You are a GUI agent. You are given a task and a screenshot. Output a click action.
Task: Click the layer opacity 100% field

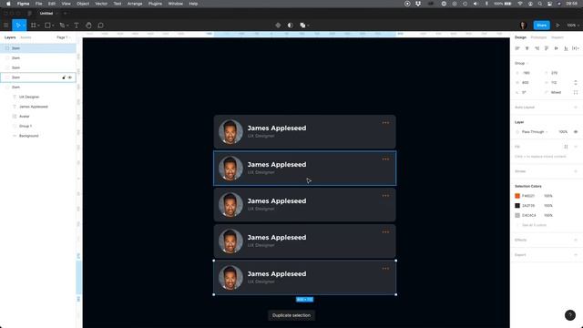point(563,131)
